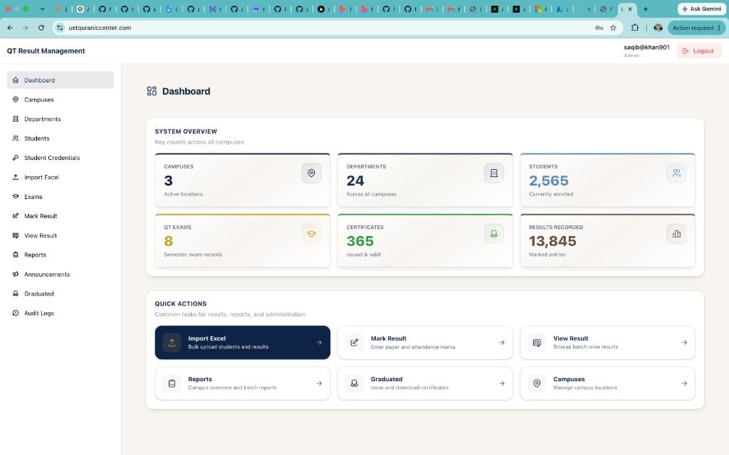
Task: Click the View Result quick action card
Action: click(607, 343)
